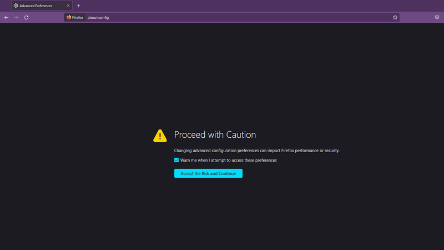Save to Pocket using the toolbar icon
Viewport: 444px width, 250px height.
437,17
